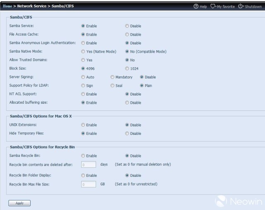This screenshot has height=210, width=265.
Task: Open Network Service breadcrumb
Action: coord(32,6)
